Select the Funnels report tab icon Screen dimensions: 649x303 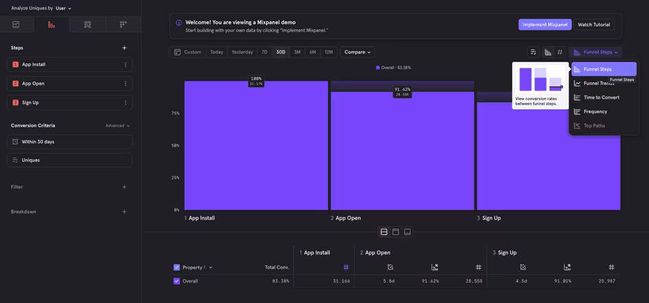click(x=51, y=25)
